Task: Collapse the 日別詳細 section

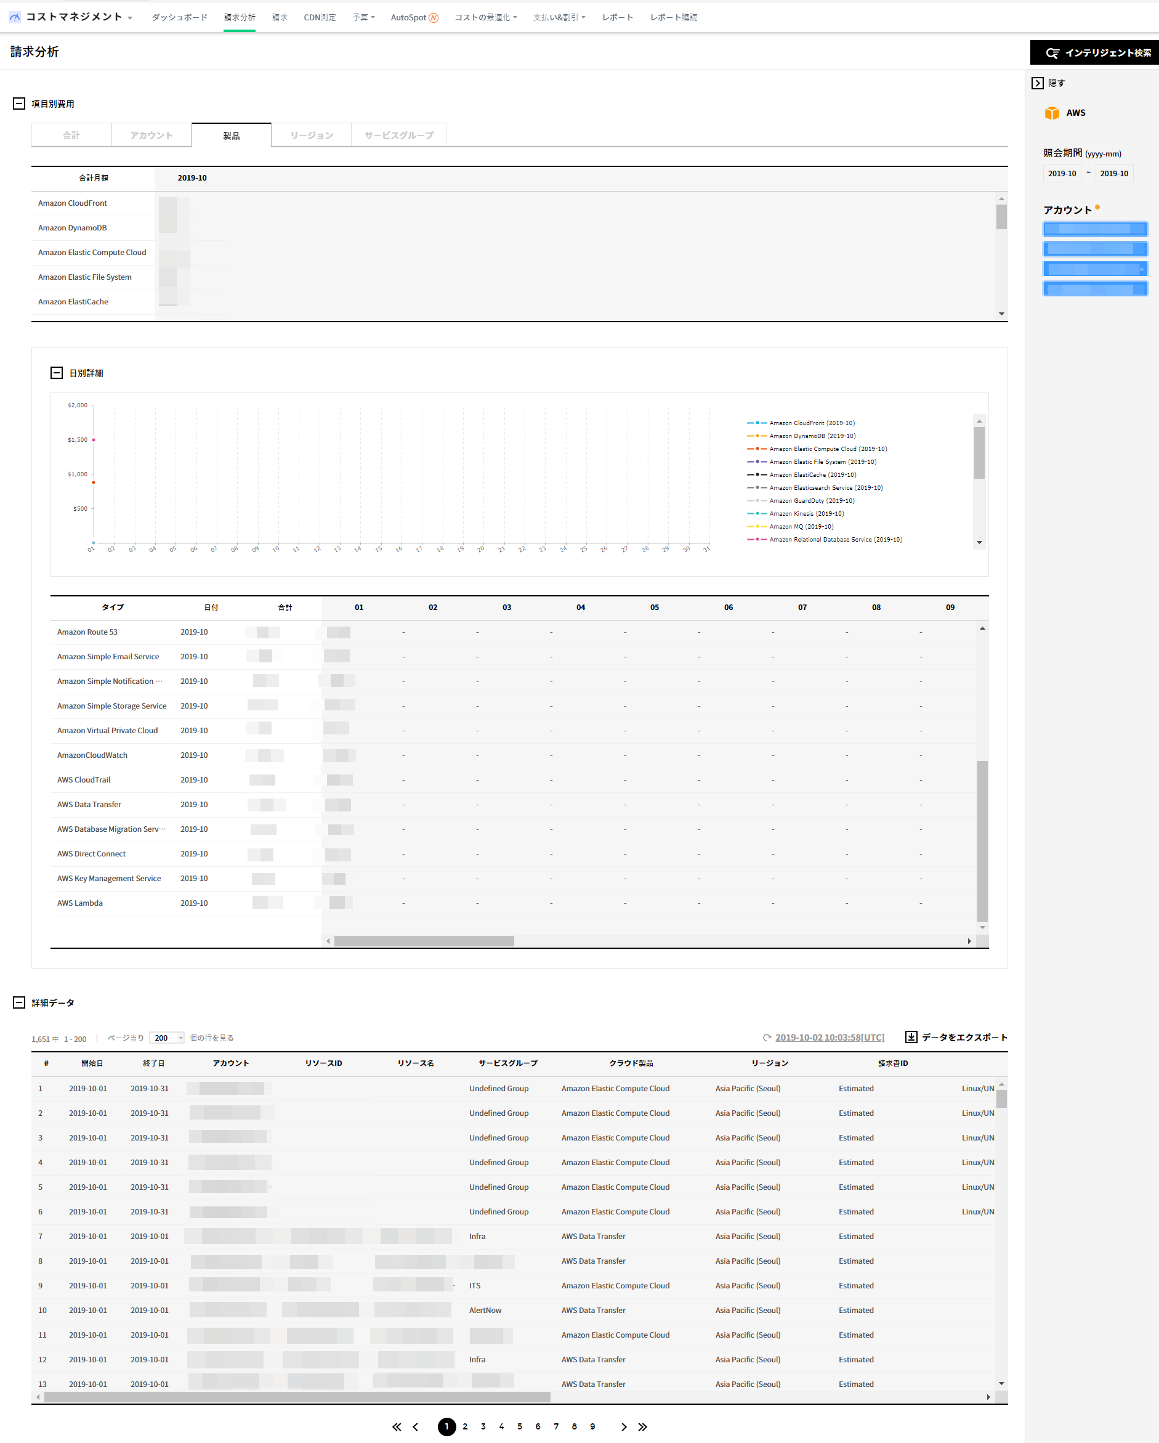Action: [57, 373]
